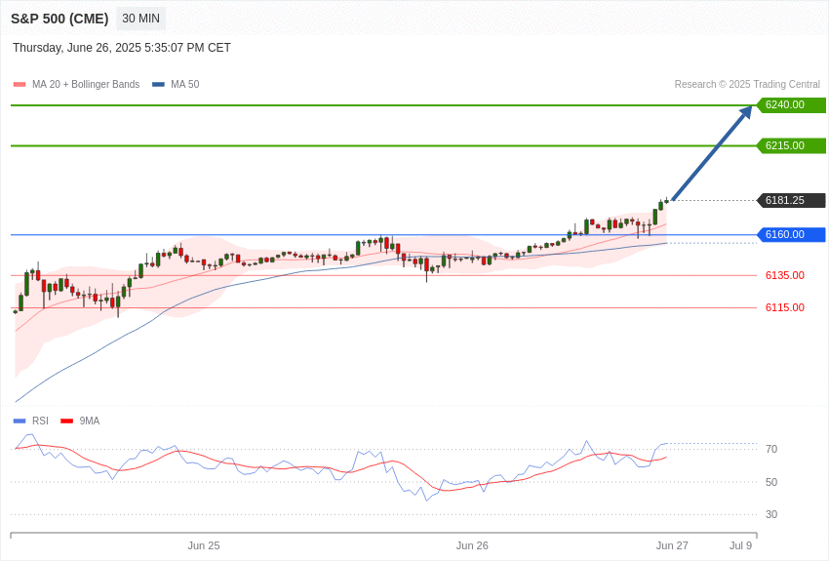
Task: Click the 6160.00 blue pivot price tag
Action: 792,234
